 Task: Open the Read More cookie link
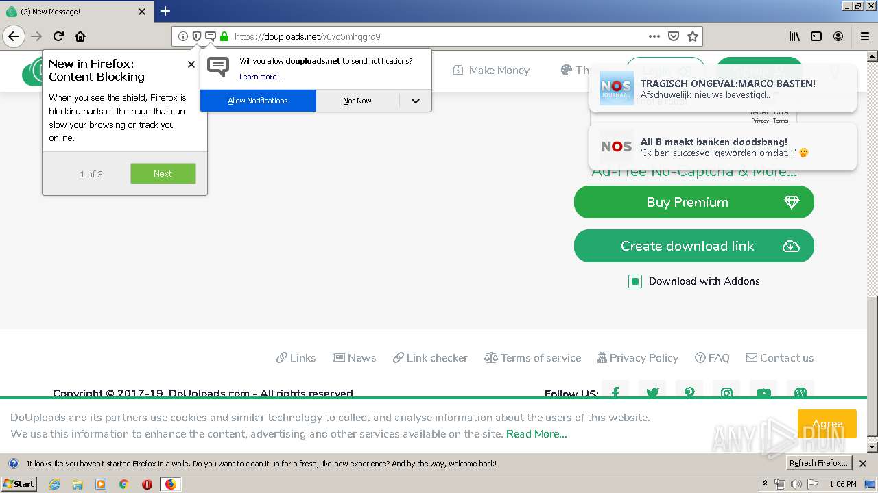[536, 434]
